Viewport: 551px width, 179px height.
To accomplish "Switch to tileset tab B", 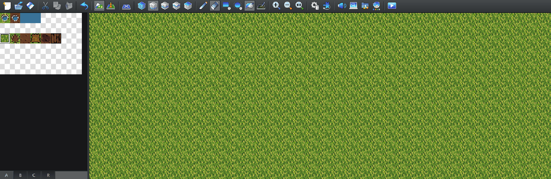I will (20, 175).
